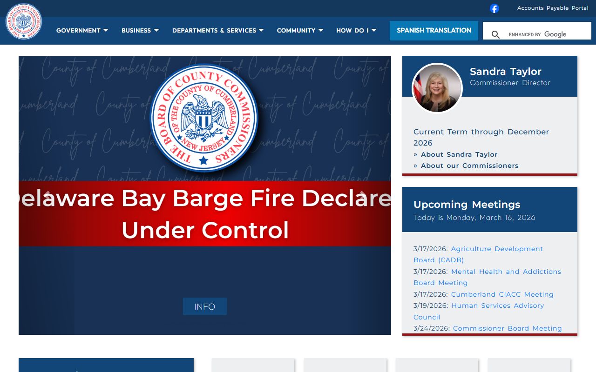596x372 pixels.
Task: Click the search magnifying glass icon
Action: [x=495, y=34]
